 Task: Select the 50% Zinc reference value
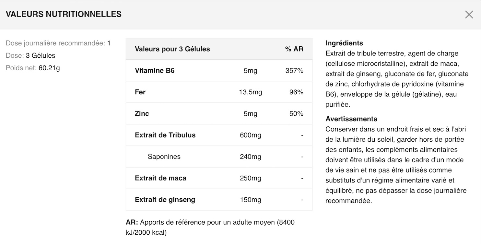(x=296, y=113)
